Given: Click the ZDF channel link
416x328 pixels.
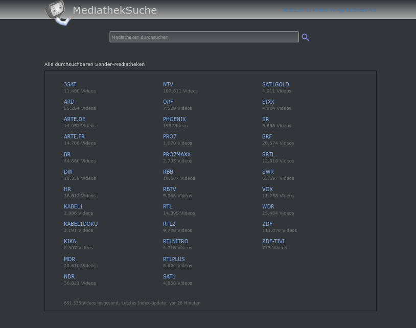Looking at the screenshot, I should (267, 224).
